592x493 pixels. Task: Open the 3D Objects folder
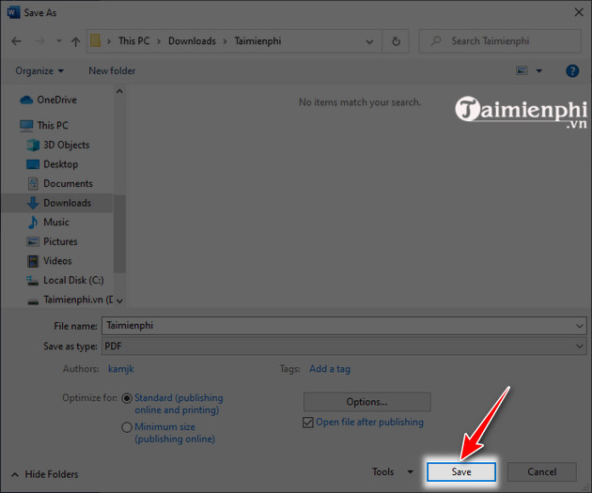click(67, 146)
